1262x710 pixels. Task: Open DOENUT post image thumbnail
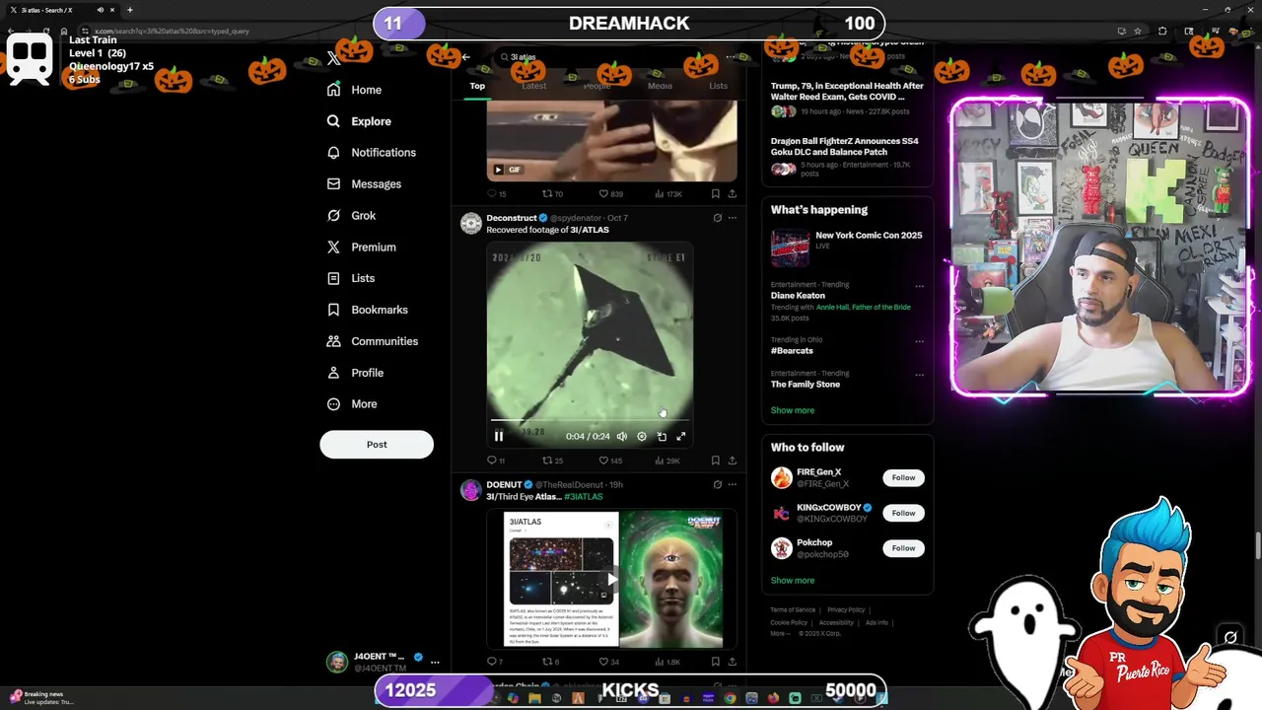[x=610, y=579]
